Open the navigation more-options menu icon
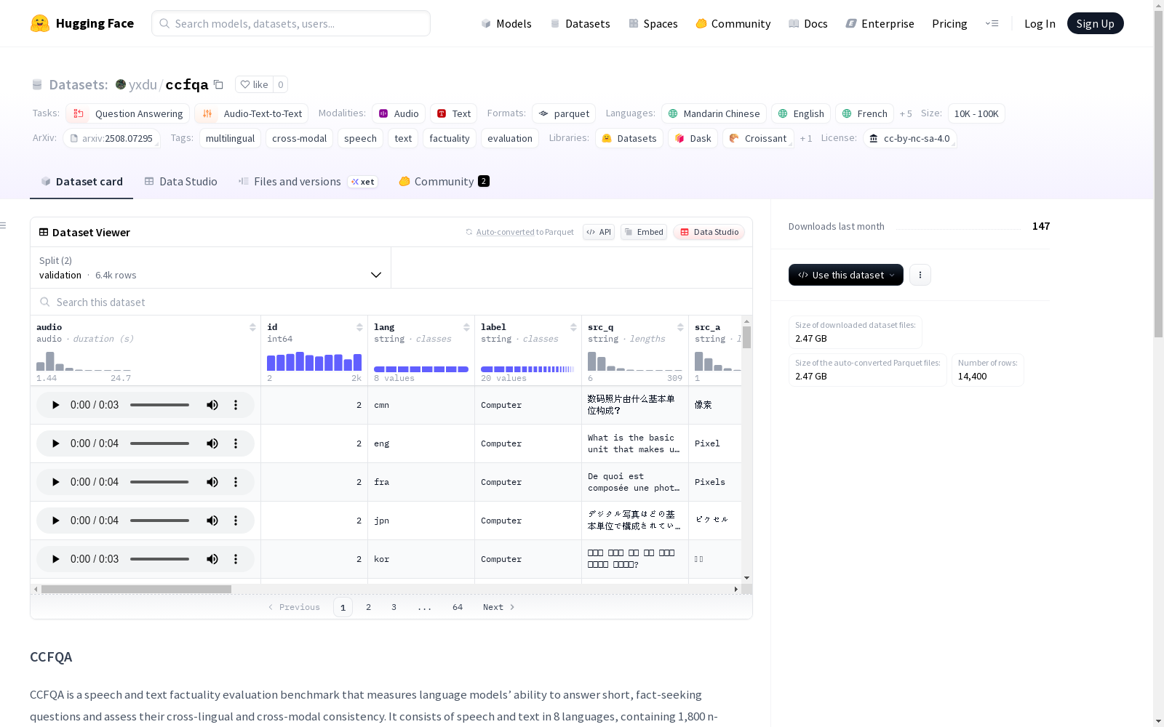 [992, 23]
